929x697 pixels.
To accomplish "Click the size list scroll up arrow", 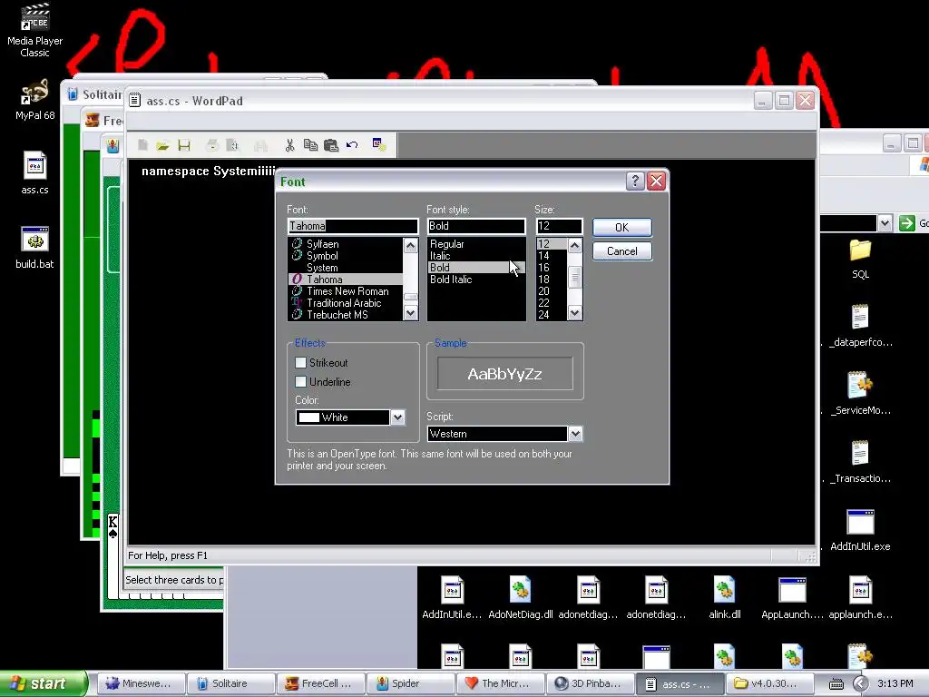I will tap(574, 245).
